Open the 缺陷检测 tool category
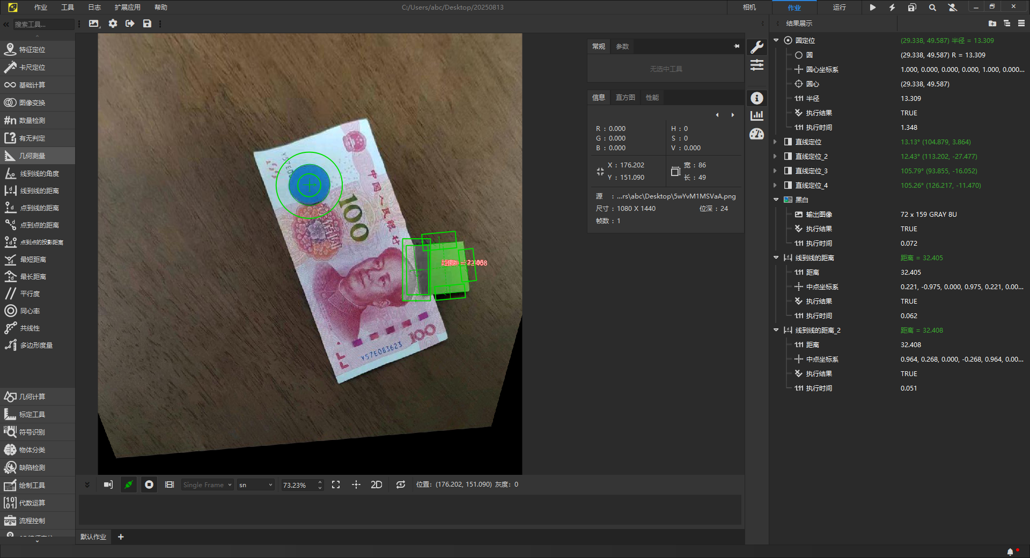 pos(32,467)
